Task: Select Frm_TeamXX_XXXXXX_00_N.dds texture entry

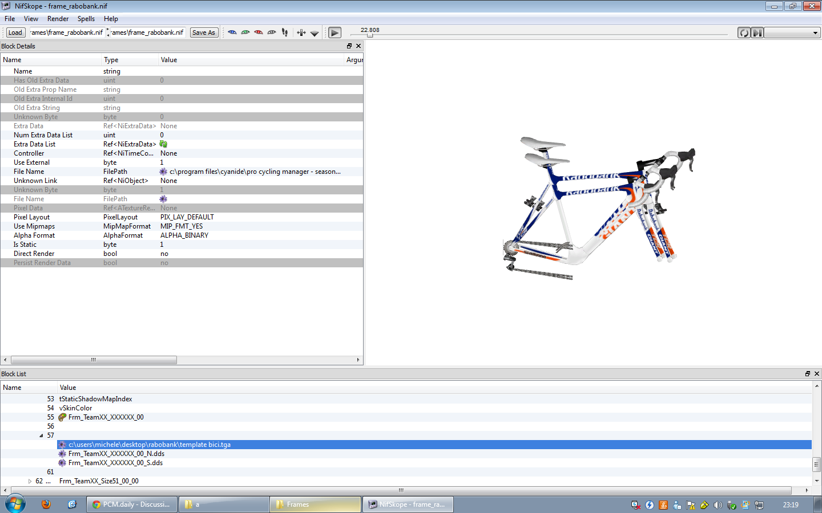Action: click(x=116, y=454)
